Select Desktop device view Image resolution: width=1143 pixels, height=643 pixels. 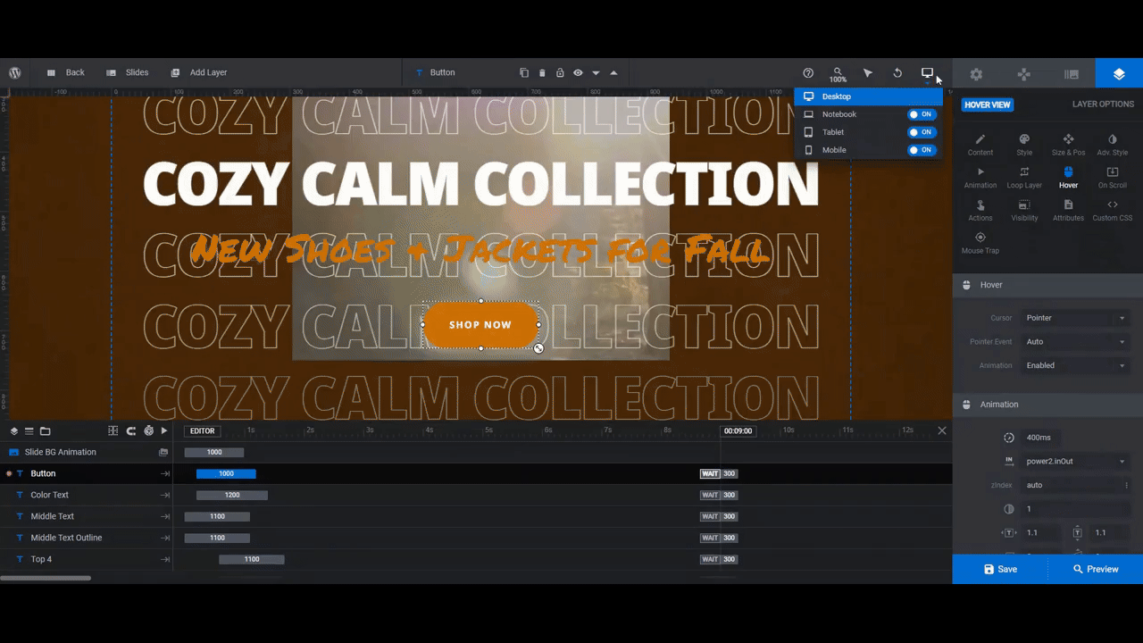click(868, 96)
